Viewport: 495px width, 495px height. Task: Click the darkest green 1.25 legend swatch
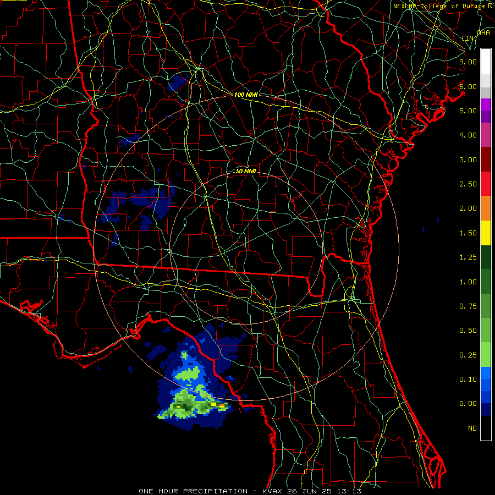pos(486,257)
